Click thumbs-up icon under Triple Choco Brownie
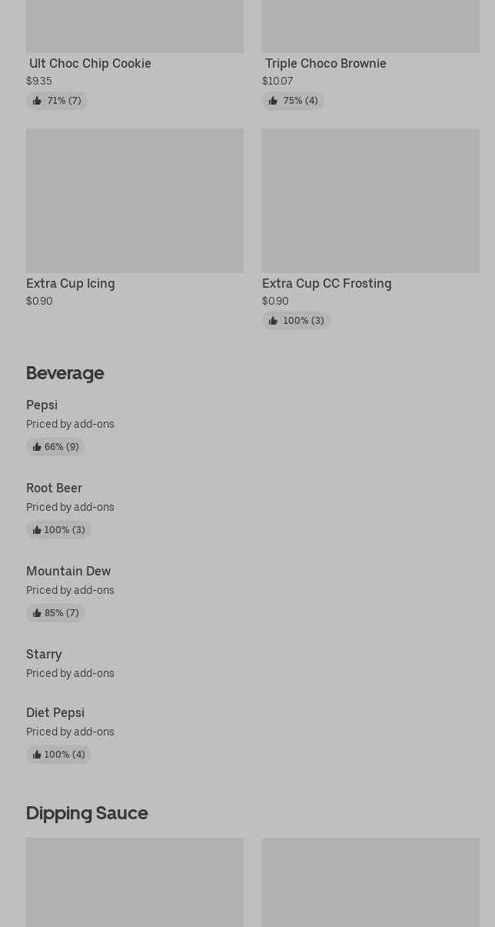The height and width of the screenshot is (927, 495). click(x=273, y=101)
